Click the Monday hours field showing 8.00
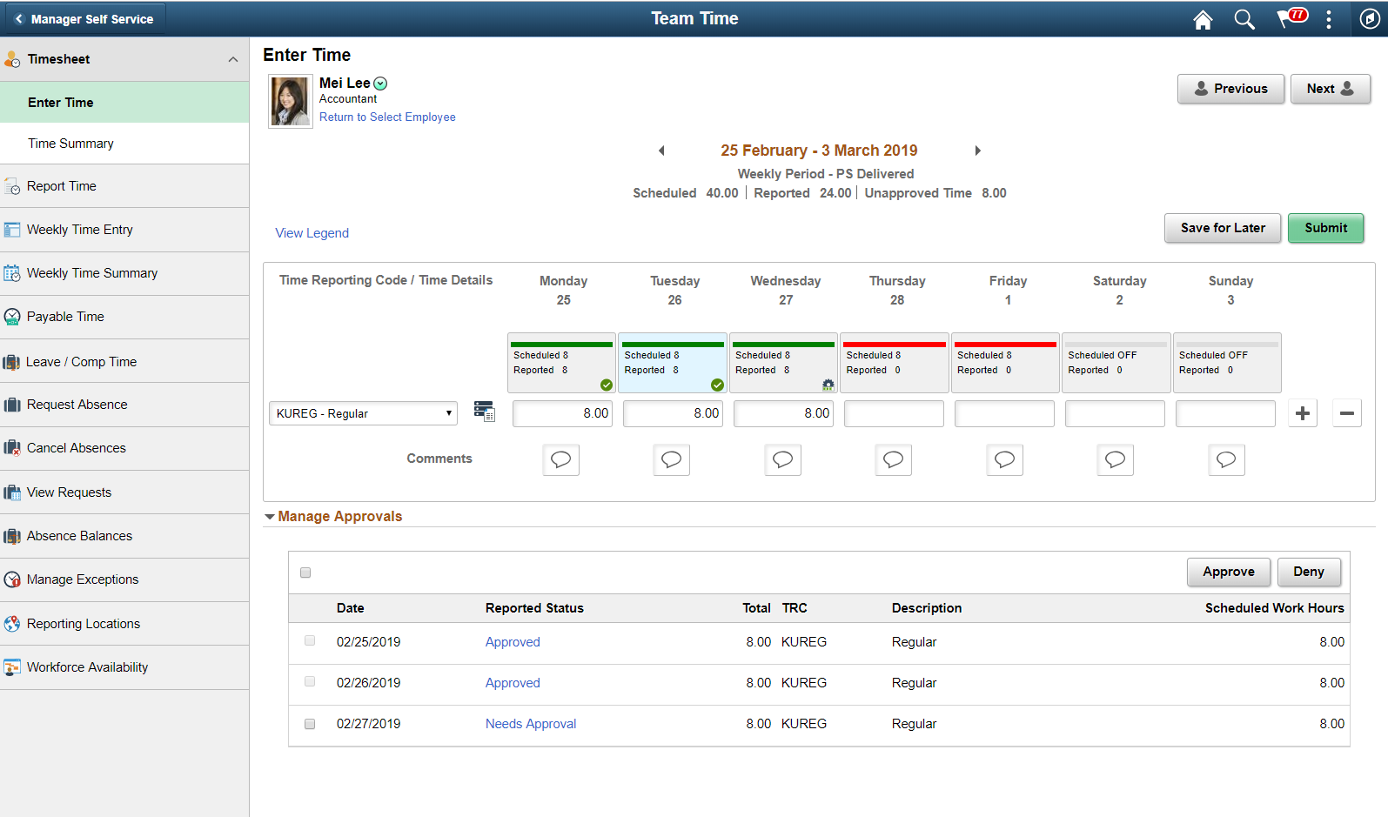Viewport: 1388px width, 817px height. 562,413
